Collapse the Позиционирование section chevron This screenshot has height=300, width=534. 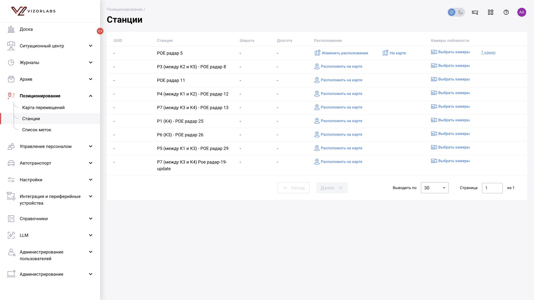click(x=91, y=96)
